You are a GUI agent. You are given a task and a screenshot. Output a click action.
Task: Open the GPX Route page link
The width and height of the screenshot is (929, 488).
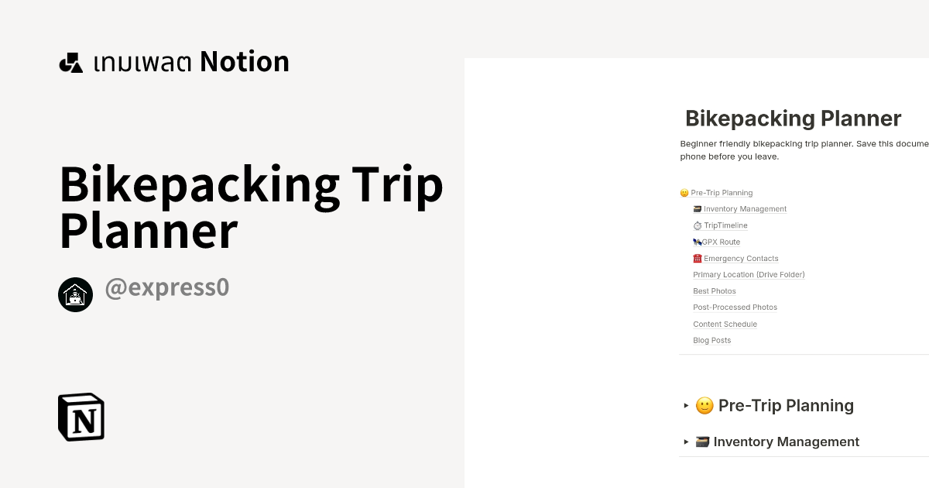click(722, 242)
